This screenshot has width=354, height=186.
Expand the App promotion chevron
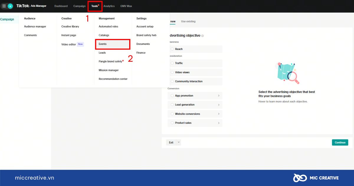[219, 96]
